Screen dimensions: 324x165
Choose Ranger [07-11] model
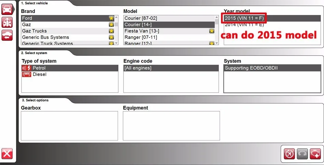click(169, 37)
